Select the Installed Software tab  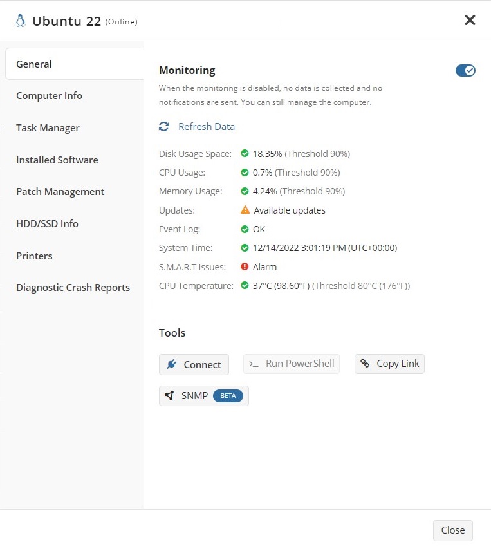tap(57, 160)
